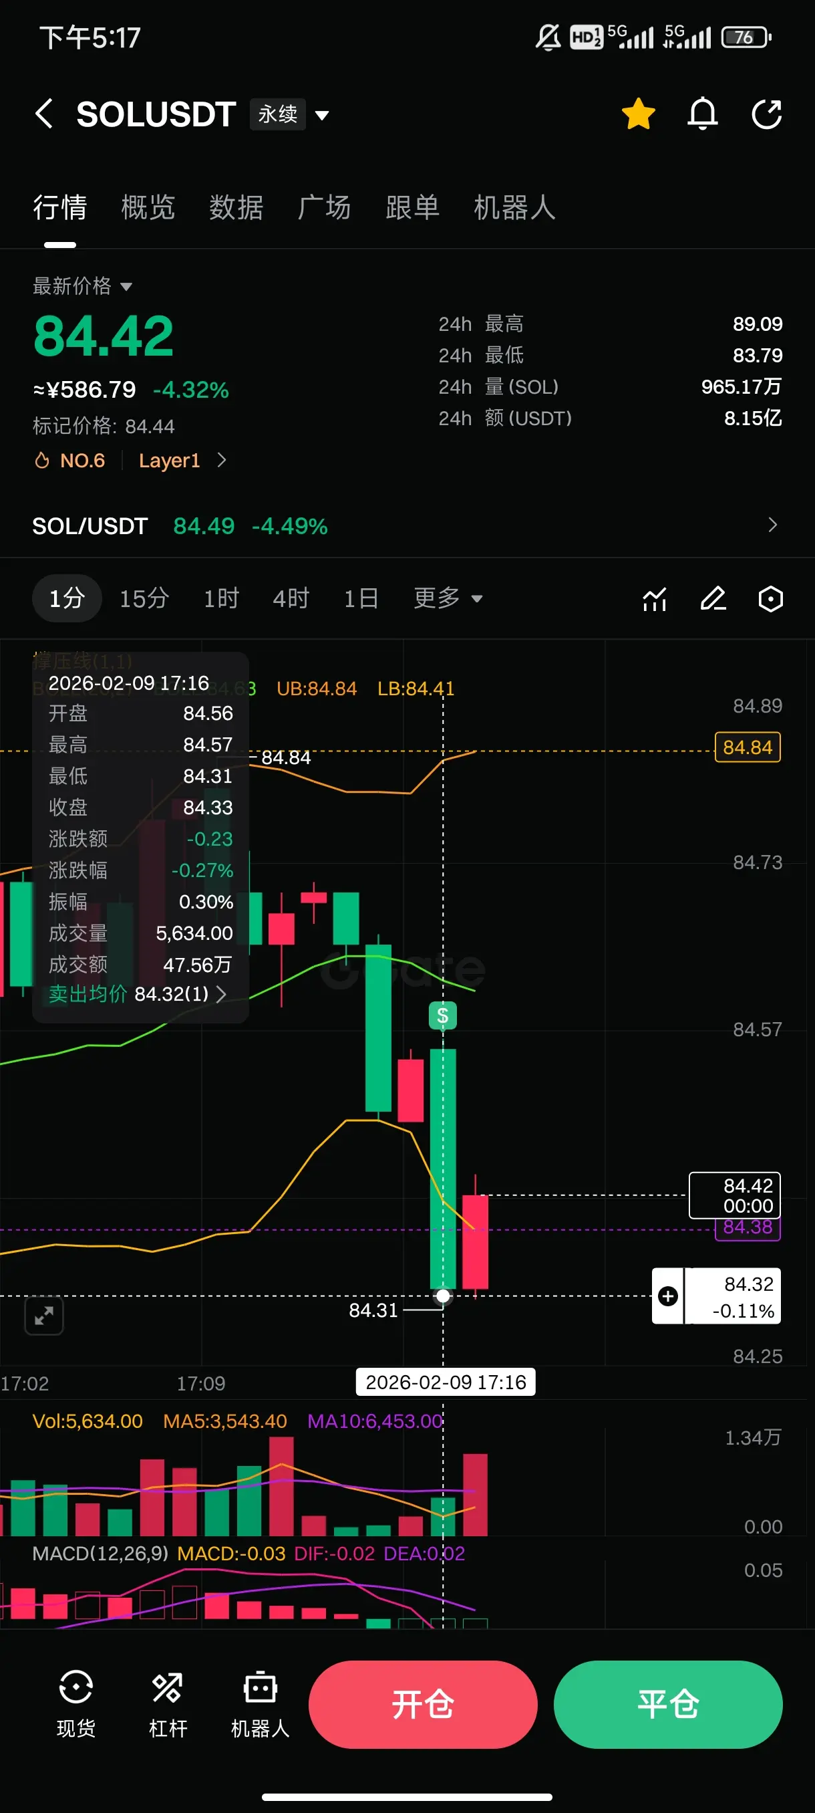Expand 最新价格 price type dropdown
Screen dimensions: 815x1813
tap(83, 285)
